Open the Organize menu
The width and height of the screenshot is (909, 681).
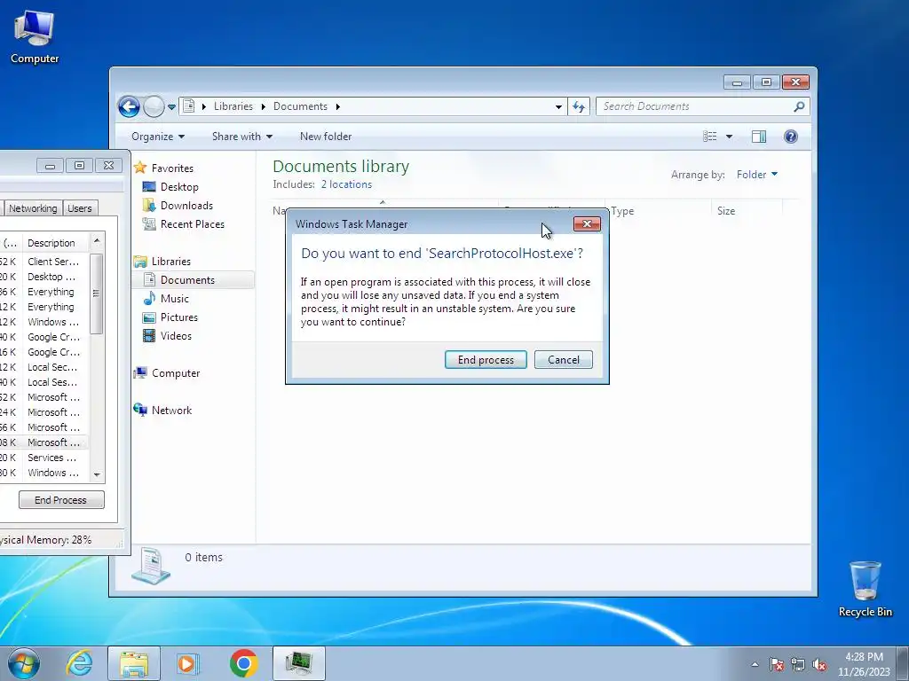(x=158, y=137)
